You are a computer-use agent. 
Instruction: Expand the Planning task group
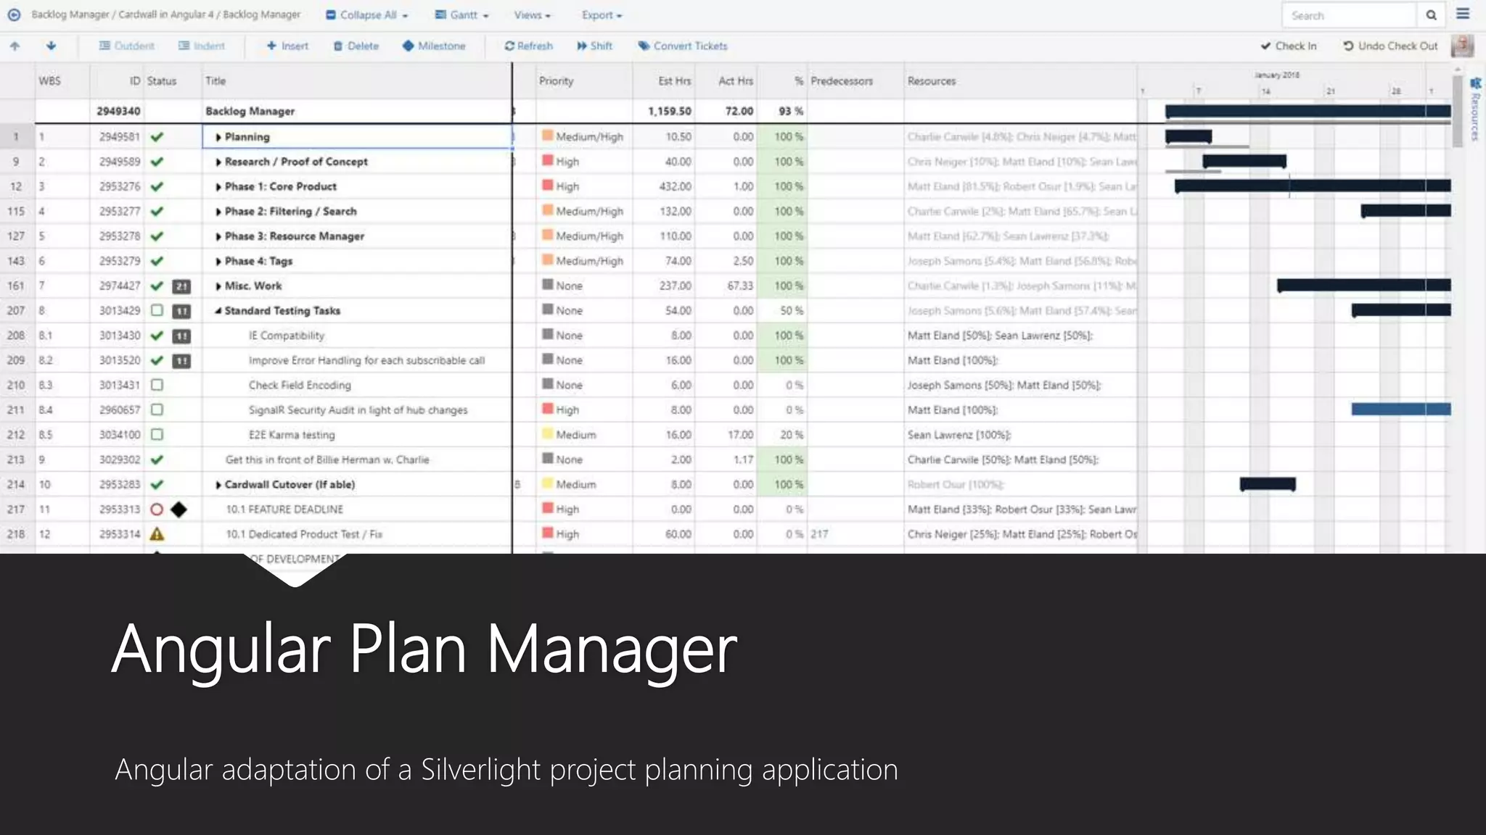point(218,137)
